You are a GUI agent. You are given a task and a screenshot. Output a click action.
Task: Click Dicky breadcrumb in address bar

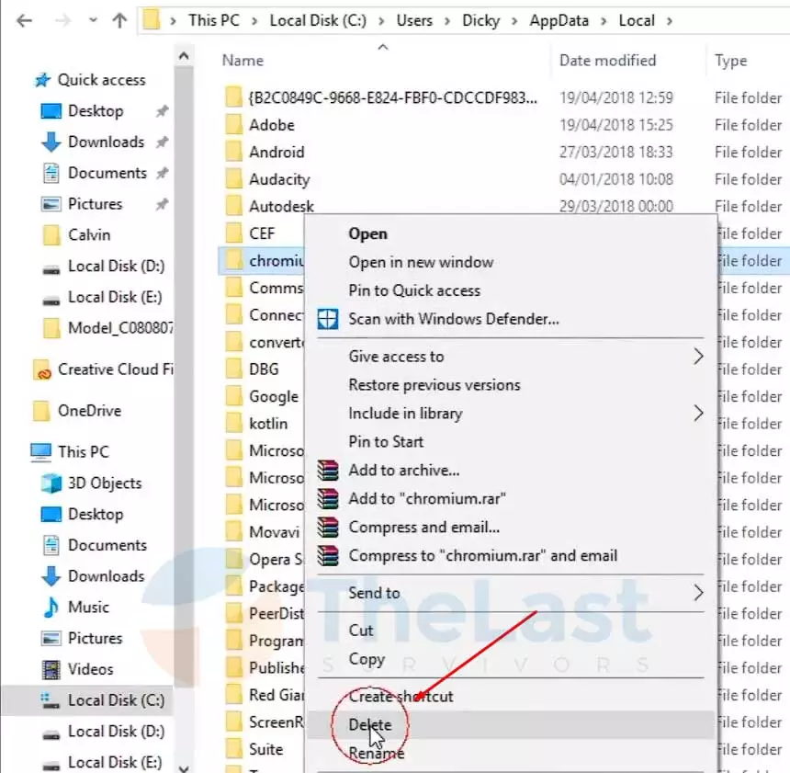480,20
